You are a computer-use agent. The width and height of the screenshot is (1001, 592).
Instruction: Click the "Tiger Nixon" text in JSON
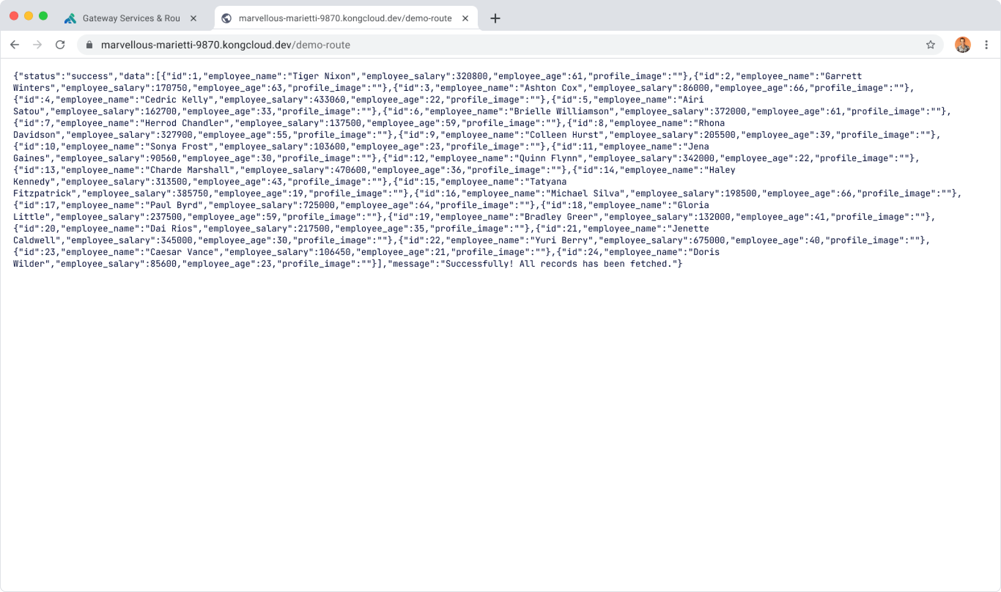(322, 76)
